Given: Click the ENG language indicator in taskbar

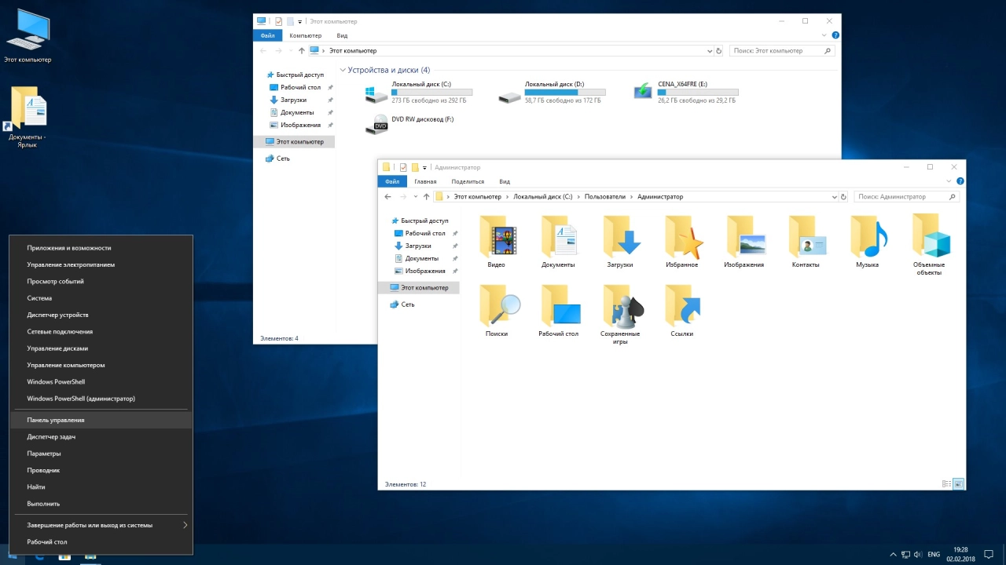Looking at the screenshot, I should (934, 554).
